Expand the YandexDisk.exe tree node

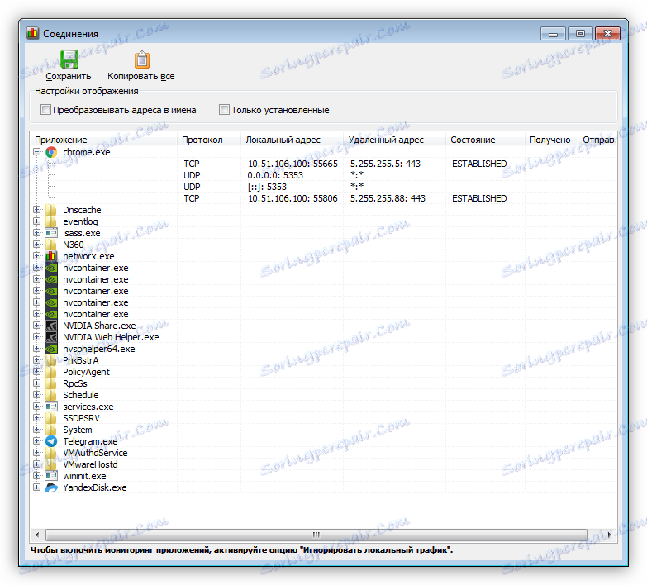tap(36, 487)
